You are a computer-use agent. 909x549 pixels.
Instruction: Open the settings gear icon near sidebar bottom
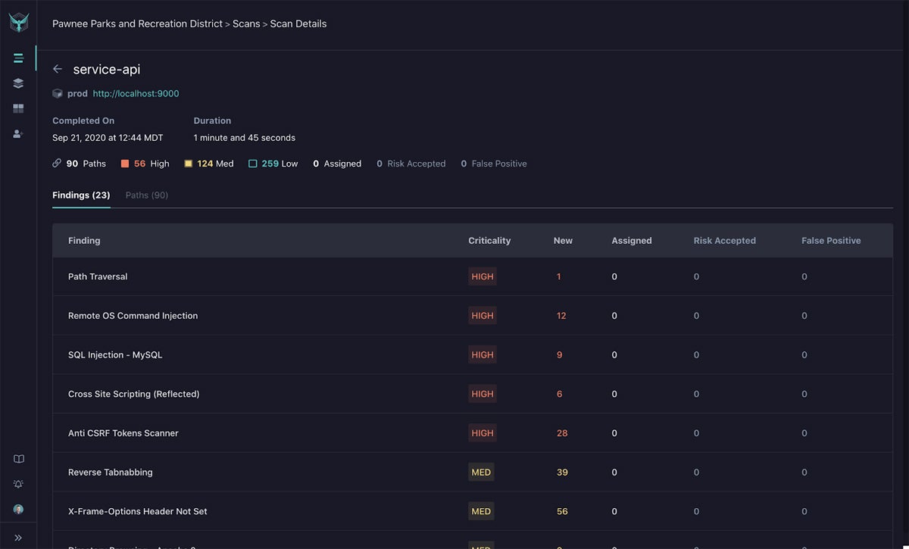coord(17,483)
